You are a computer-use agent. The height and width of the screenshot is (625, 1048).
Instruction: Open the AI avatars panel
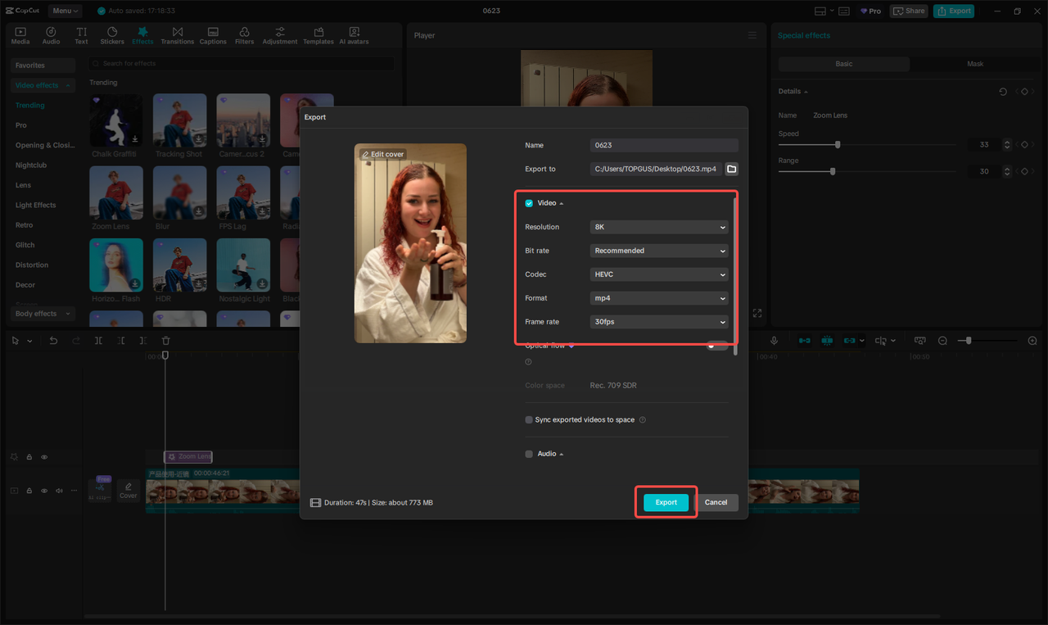coord(354,34)
